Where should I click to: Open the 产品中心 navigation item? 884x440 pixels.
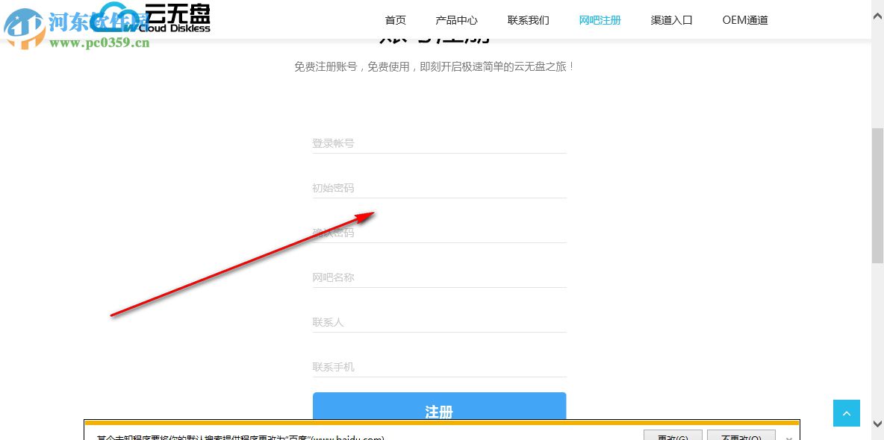tap(456, 20)
